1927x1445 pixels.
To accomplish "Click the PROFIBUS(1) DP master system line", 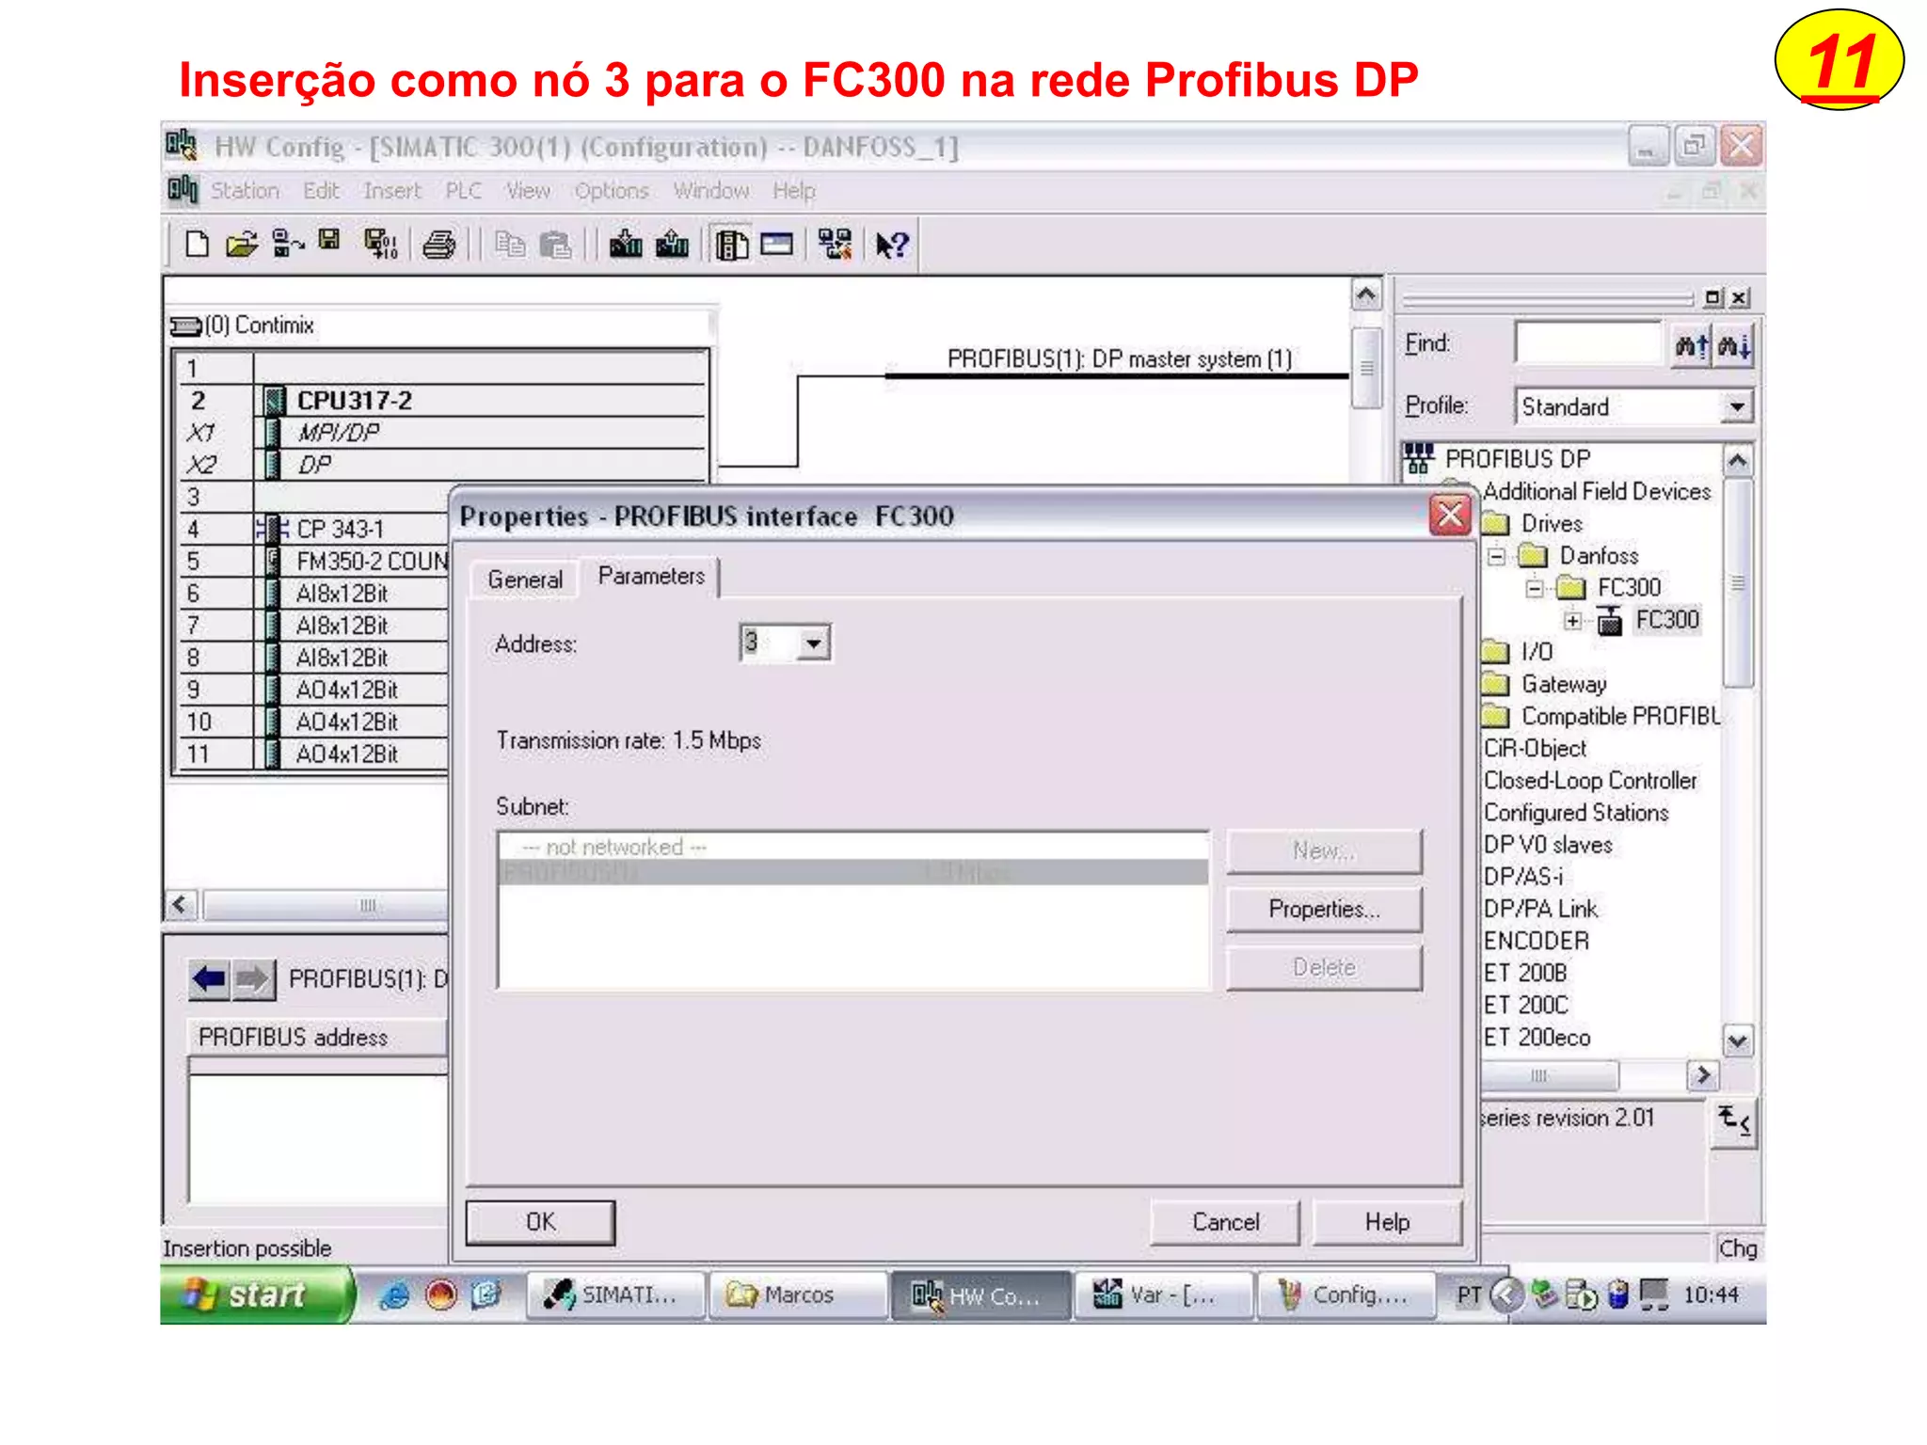I will coord(1116,376).
